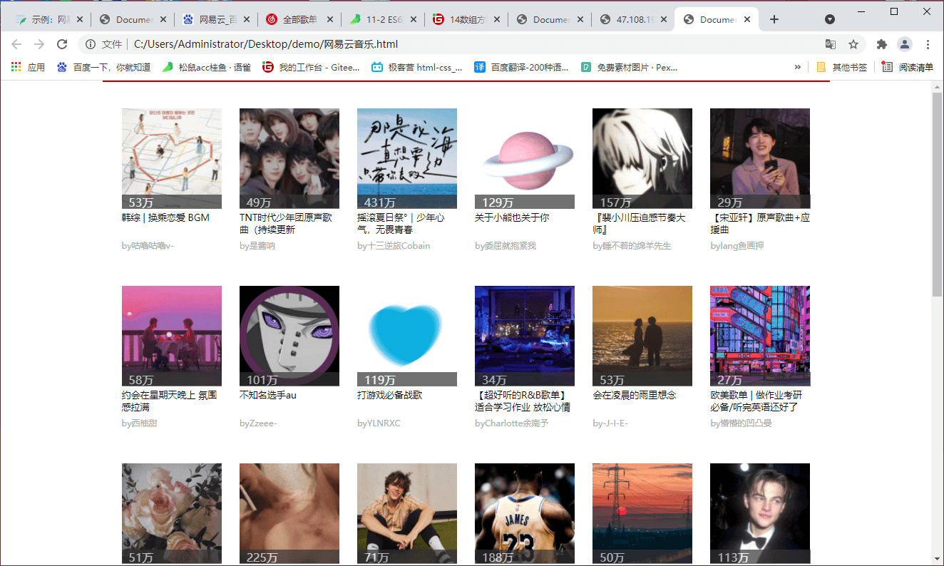Open the 百度一下，你就知道 bookmark

[104, 67]
